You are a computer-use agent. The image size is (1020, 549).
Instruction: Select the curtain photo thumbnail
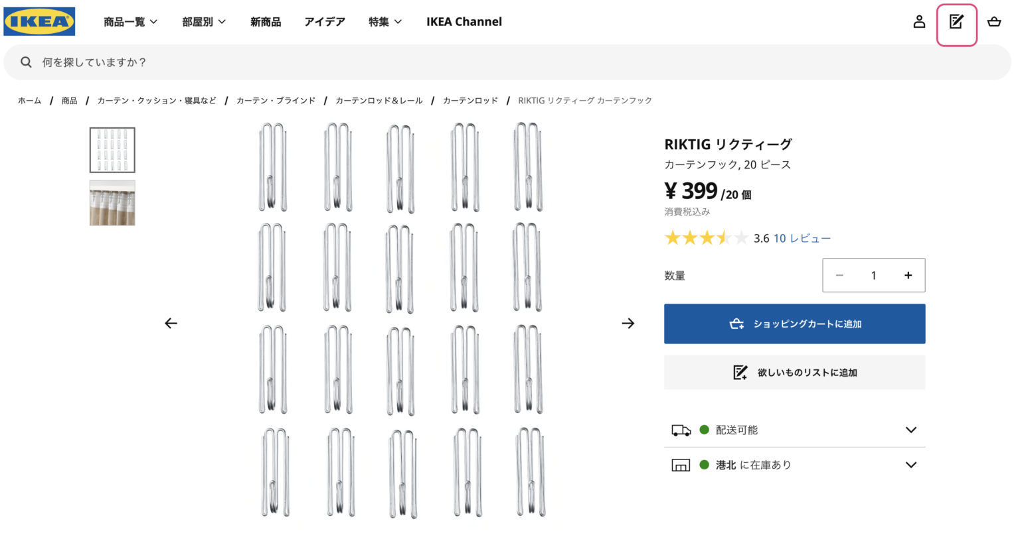tap(112, 204)
